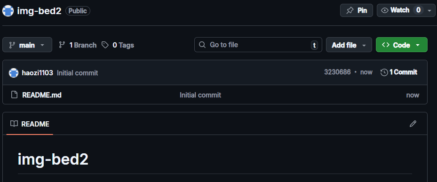
Task: Click the Public visibility badge
Action: pyautogui.click(x=78, y=11)
